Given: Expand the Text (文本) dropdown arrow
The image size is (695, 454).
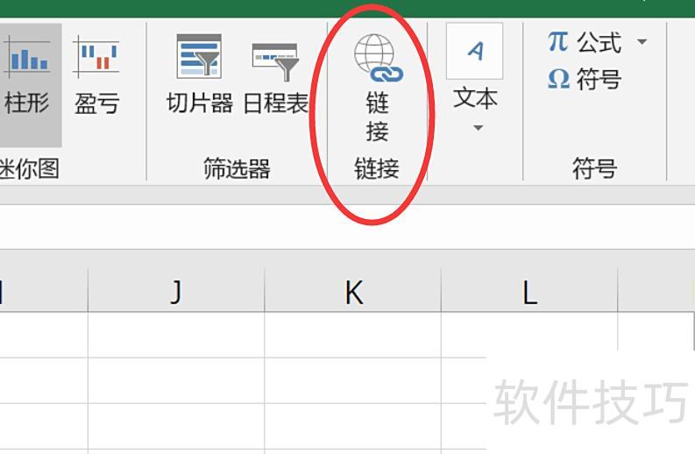Looking at the screenshot, I should pyautogui.click(x=478, y=128).
